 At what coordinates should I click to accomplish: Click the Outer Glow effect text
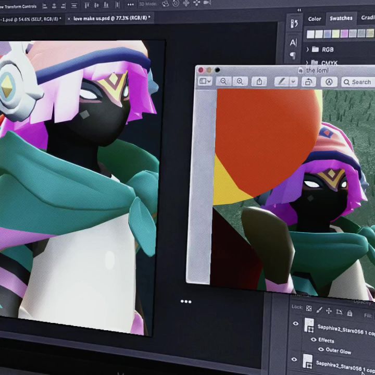pos(339,351)
